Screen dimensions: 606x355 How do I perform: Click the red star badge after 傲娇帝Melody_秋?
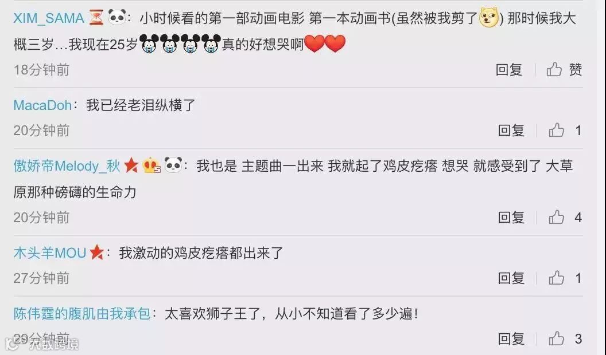(131, 165)
